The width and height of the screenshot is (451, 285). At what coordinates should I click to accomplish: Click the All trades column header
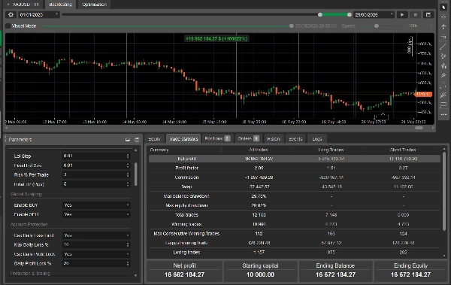pyautogui.click(x=259, y=150)
